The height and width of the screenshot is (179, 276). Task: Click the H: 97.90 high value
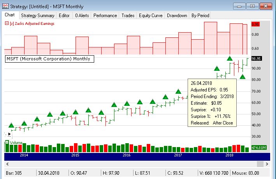(x=111, y=173)
